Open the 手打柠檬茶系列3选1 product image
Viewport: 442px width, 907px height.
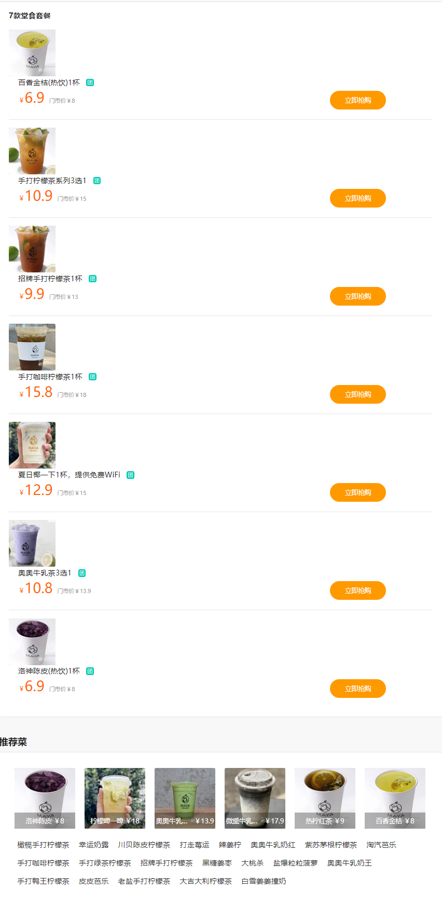32,151
